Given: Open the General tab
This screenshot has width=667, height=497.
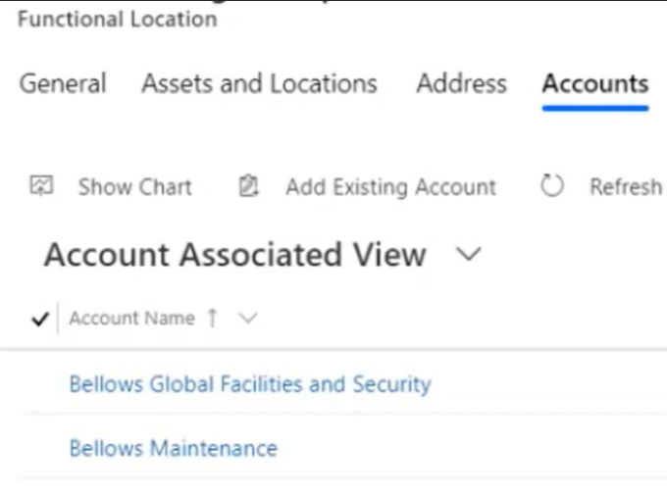Looking at the screenshot, I should pos(63,83).
